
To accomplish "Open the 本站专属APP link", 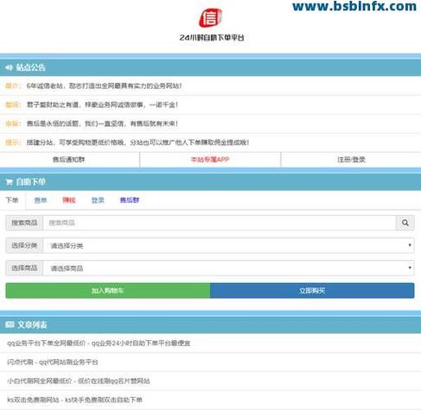I will (210, 160).
